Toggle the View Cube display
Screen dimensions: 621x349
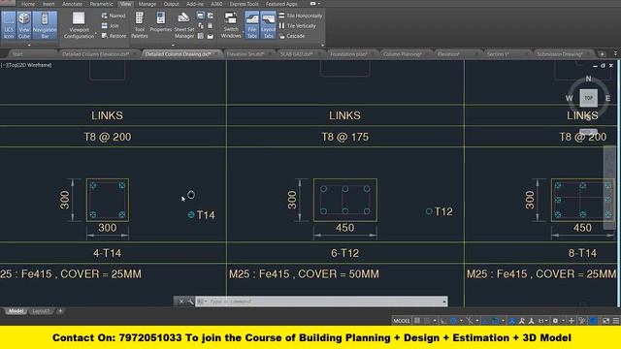coord(24,25)
